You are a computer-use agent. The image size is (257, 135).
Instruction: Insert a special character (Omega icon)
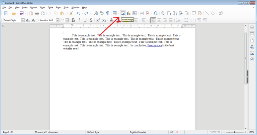[156, 13]
